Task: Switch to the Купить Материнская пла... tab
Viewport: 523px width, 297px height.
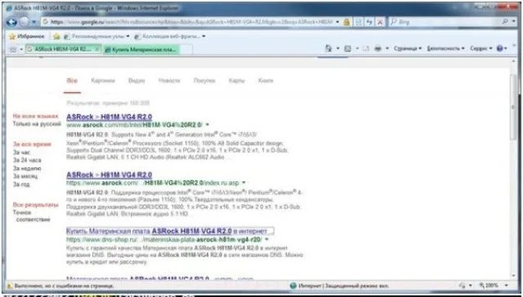Action: click(x=141, y=50)
